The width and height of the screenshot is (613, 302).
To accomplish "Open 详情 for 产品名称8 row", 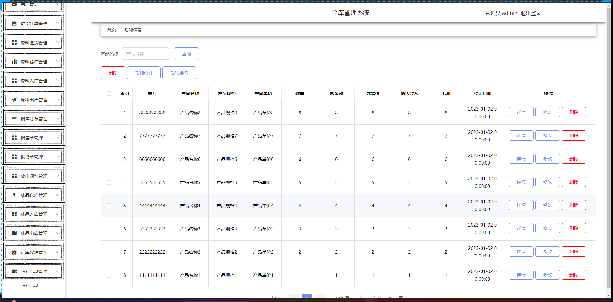I will [521, 112].
